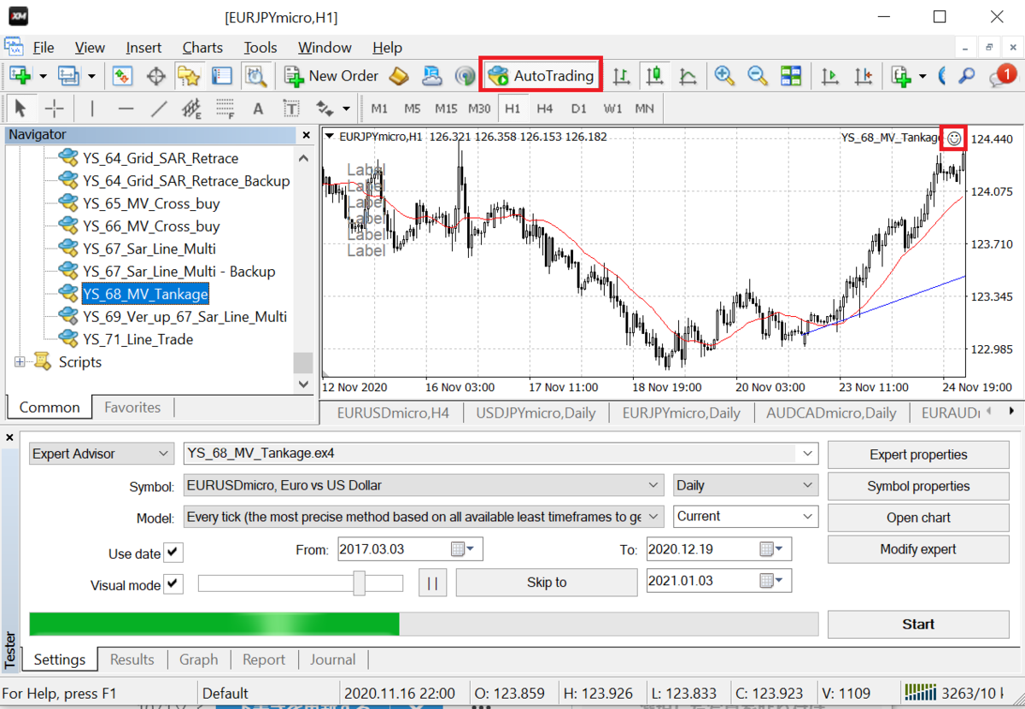
Task: Switch to Favorites tab in Navigator
Action: coord(132,407)
